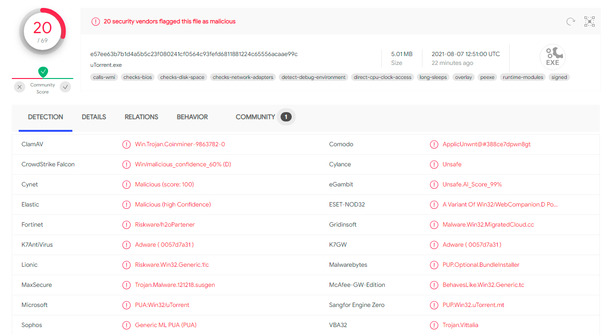Click the 2021-08-07 12:51:00 UTC timestamp
The width and height of the screenshot is (612, 335).
pyautogui.click(x=466, y=54)
